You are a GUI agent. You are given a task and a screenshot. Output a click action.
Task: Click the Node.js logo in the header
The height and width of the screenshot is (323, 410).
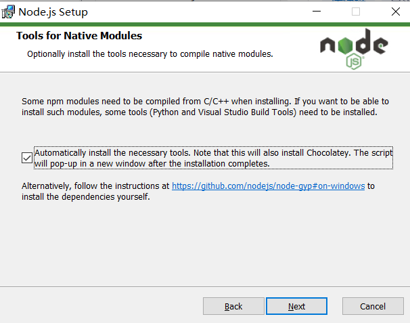(x=354, y=49)
